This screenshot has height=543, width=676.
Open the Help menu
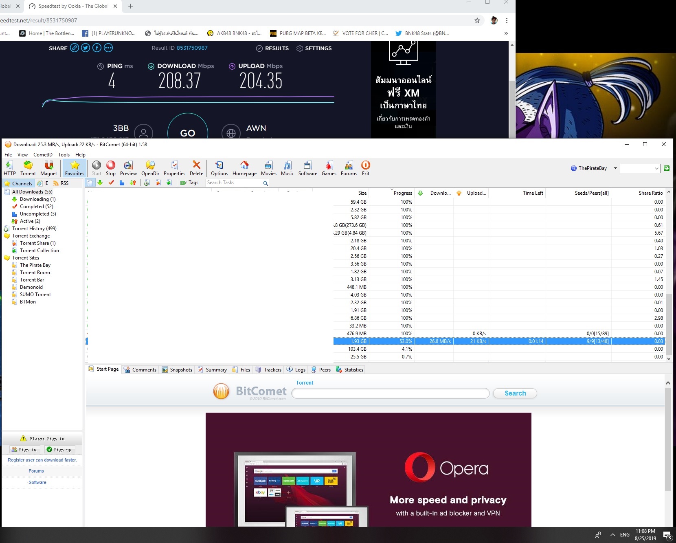(80, 155)
